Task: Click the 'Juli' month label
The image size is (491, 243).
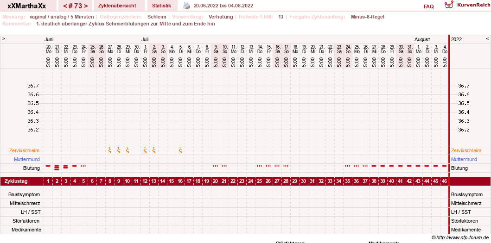Action: click(145, 39)
